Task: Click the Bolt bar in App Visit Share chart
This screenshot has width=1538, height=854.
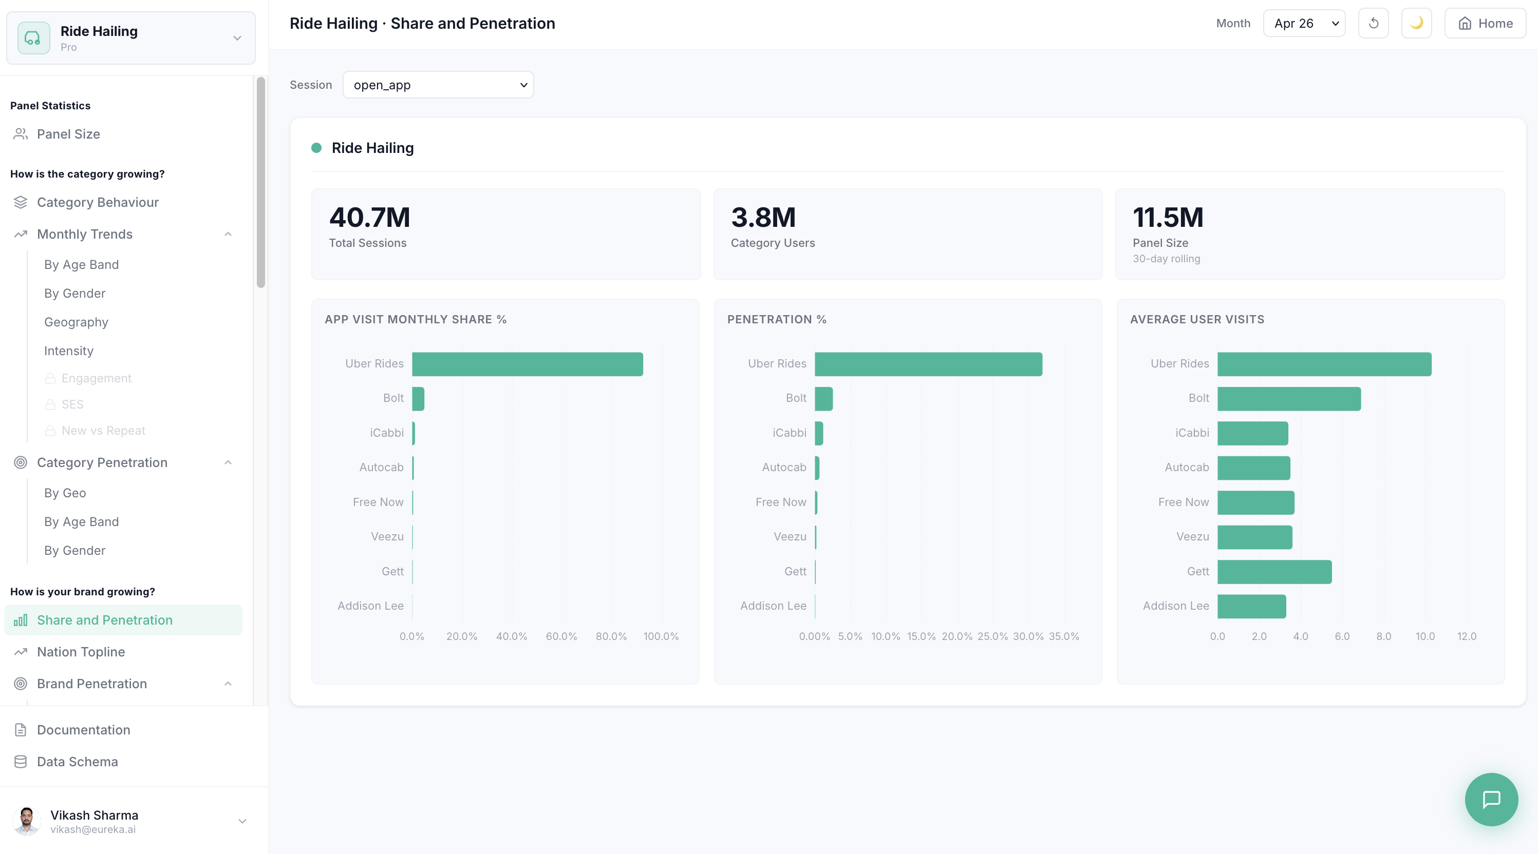Action: (x=418, y=399)
